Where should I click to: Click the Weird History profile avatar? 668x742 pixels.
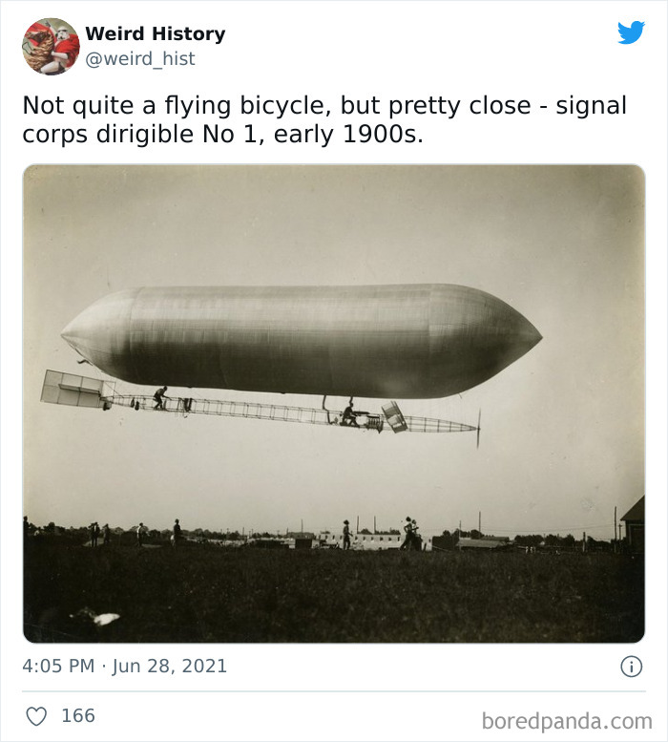point(52,46)
